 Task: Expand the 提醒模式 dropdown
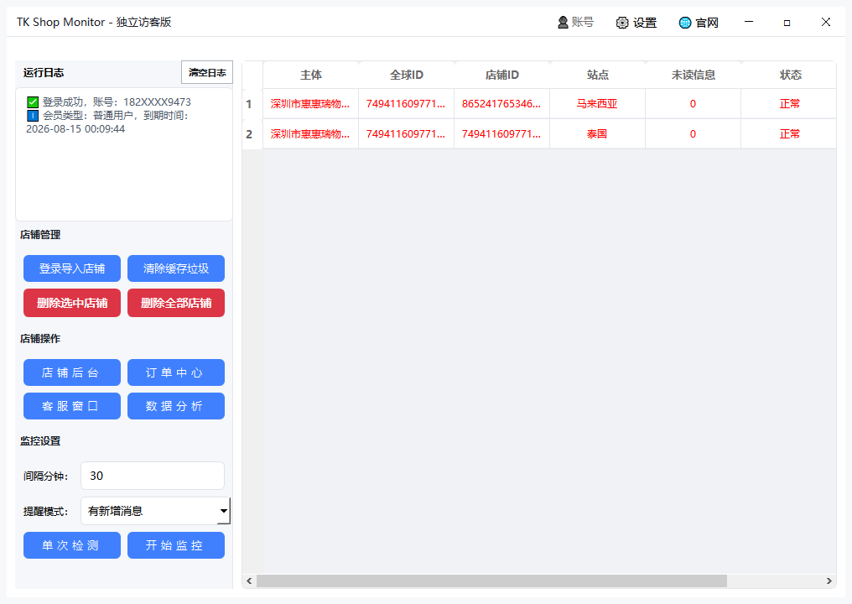click(x=155, y=511)
